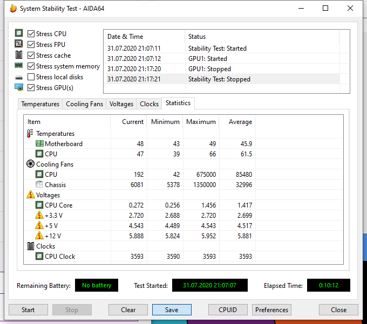Enable the Stress local disks checkbox

coord(31,77)
